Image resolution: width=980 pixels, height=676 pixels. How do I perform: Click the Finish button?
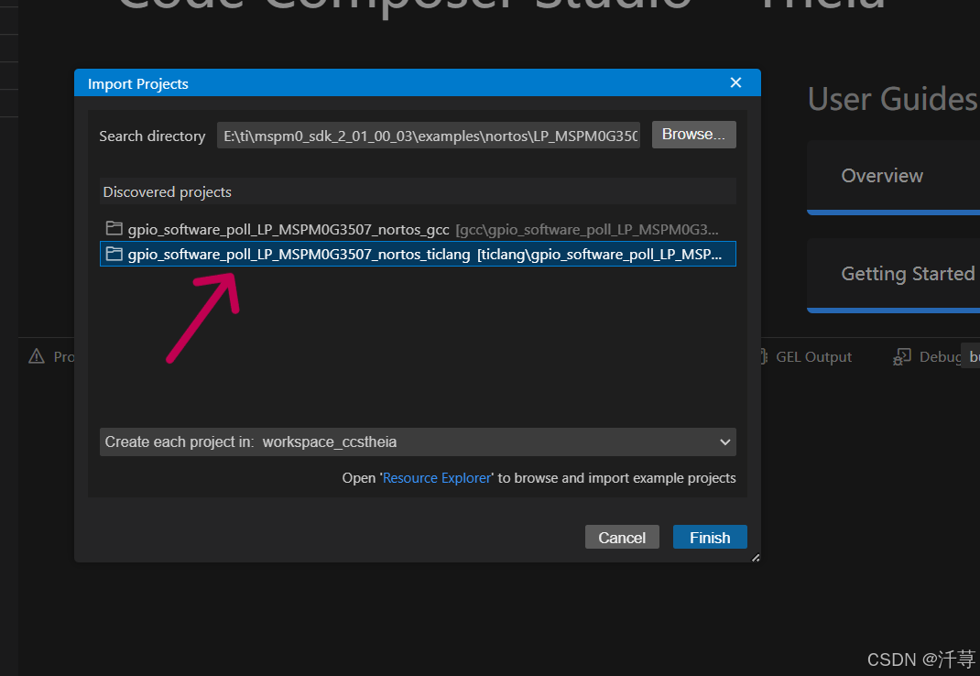[x=710, y=537]
